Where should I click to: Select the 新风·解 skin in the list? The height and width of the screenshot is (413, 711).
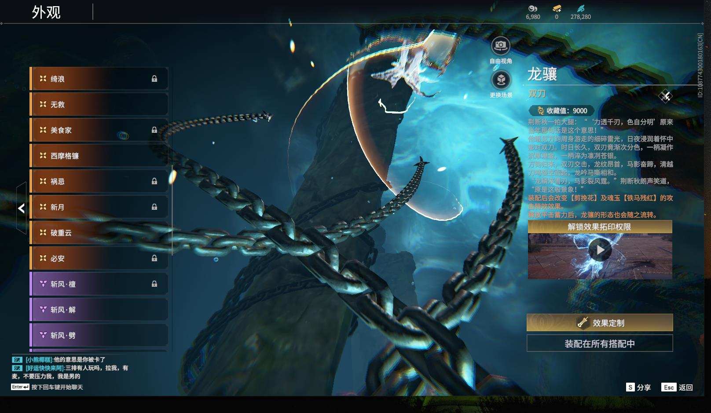tap(99, 310)
